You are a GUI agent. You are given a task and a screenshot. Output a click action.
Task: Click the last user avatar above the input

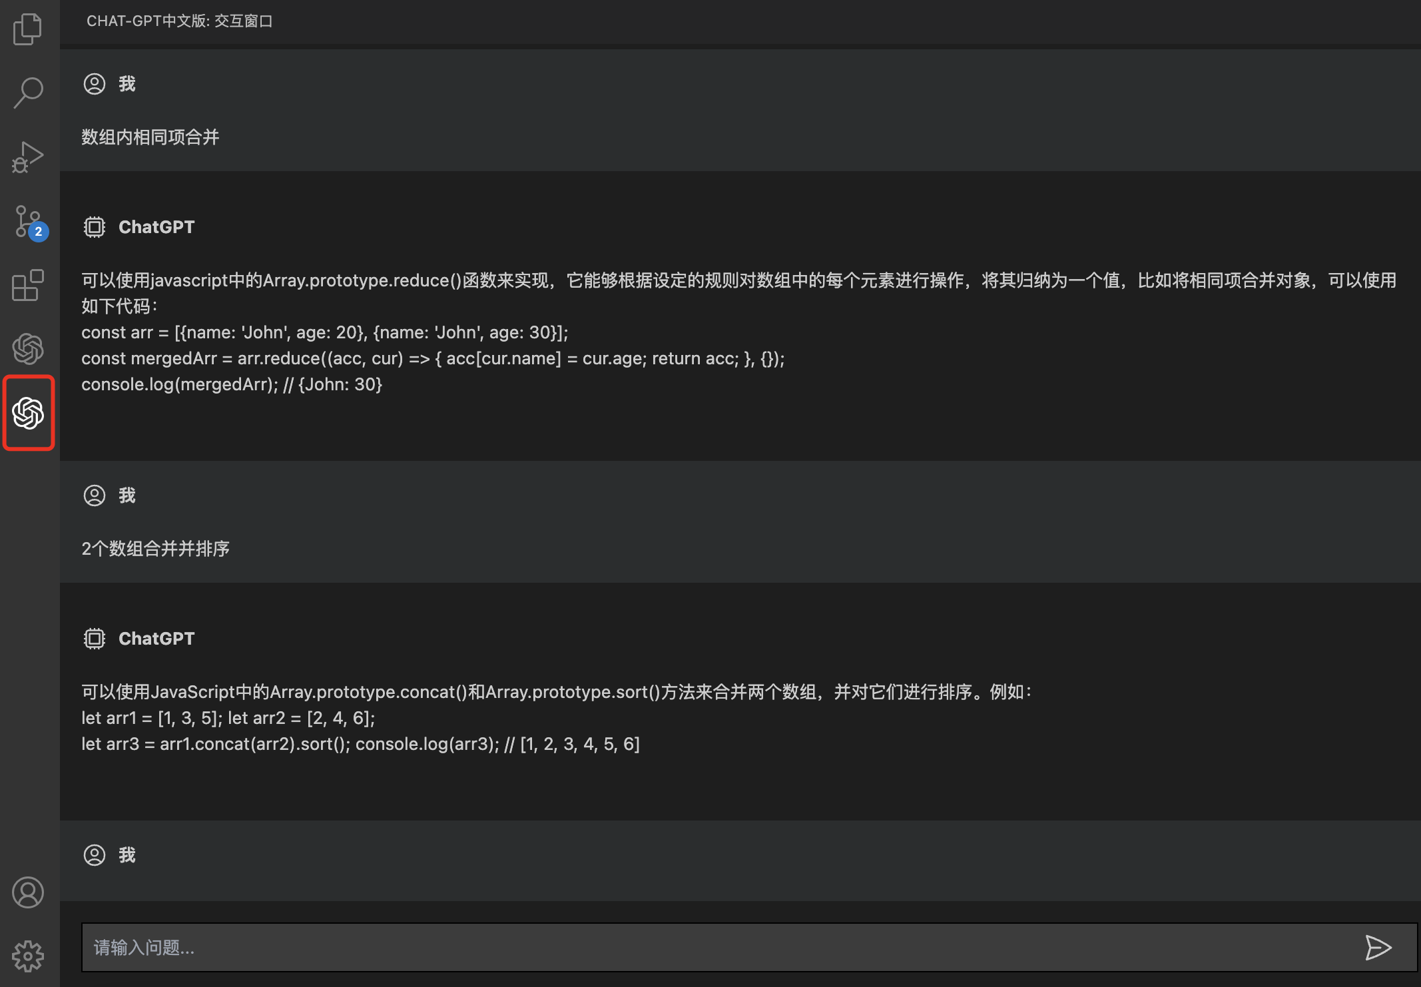tap(95, 855)
